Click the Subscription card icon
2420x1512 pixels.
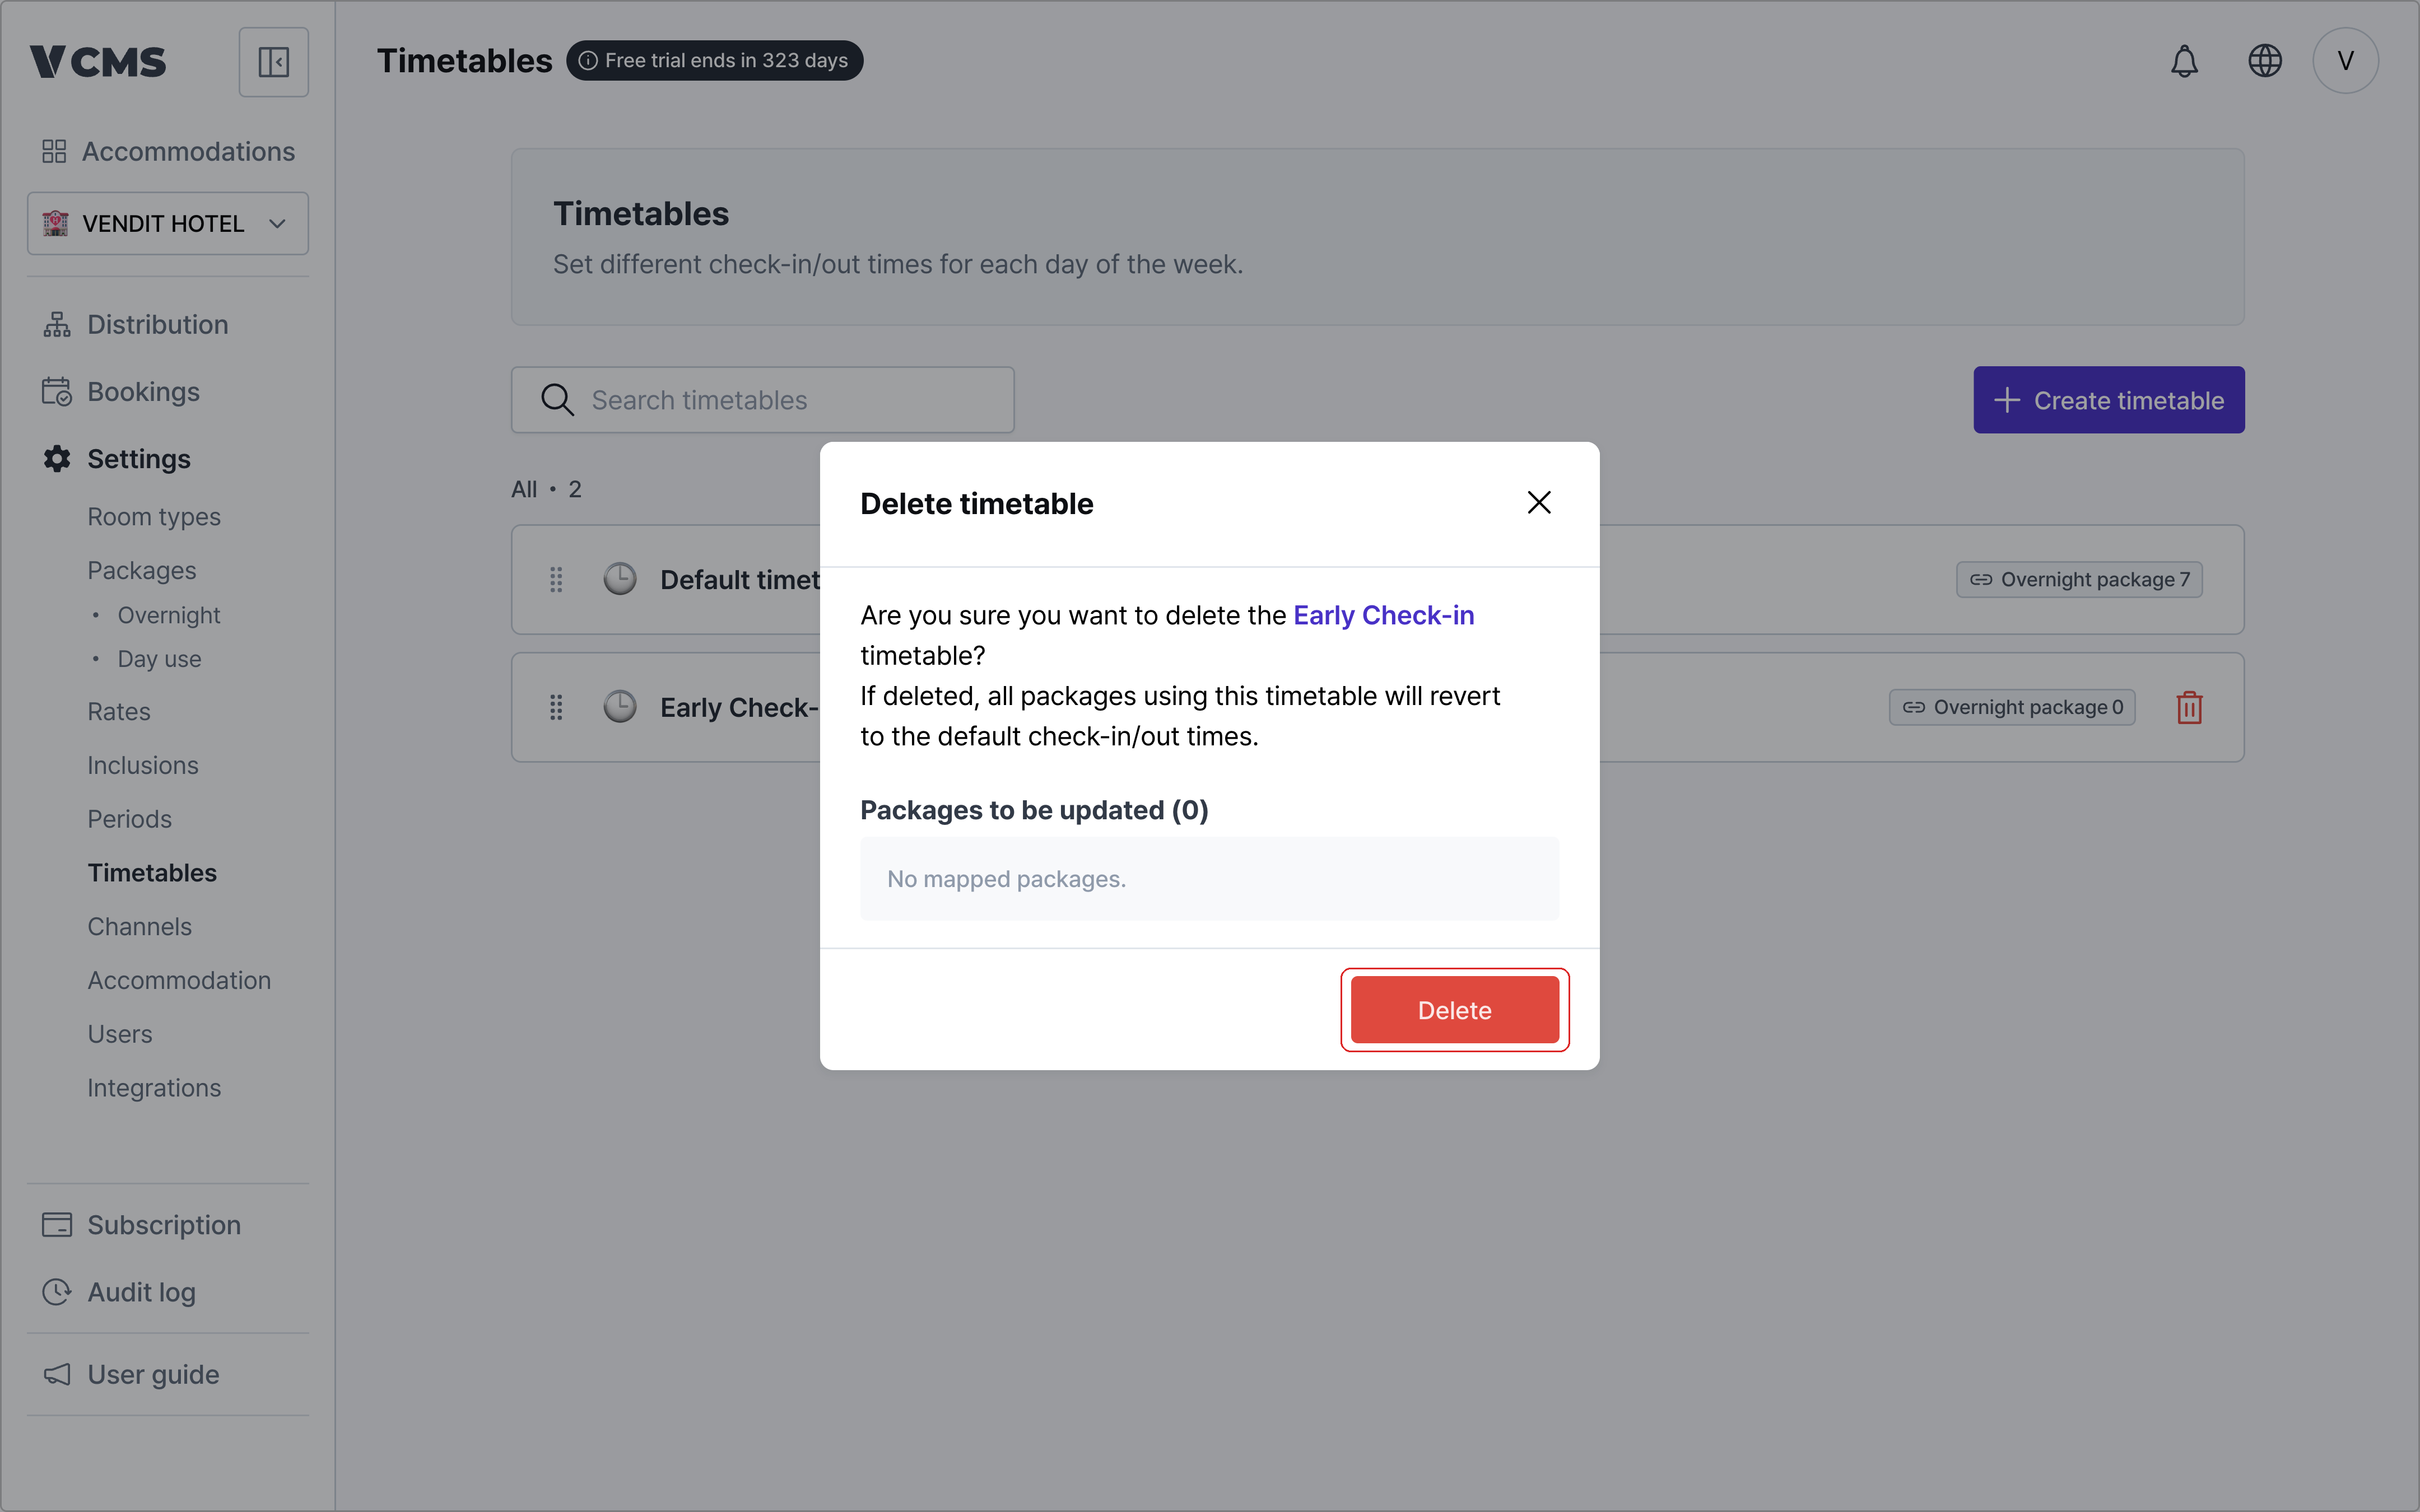(x=57, y=1225)
